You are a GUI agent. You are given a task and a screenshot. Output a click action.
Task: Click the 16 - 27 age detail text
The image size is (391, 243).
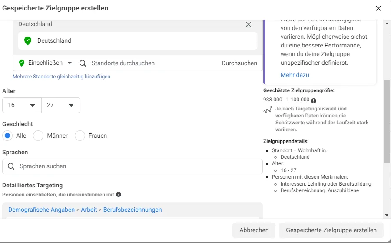click(288, 170)
